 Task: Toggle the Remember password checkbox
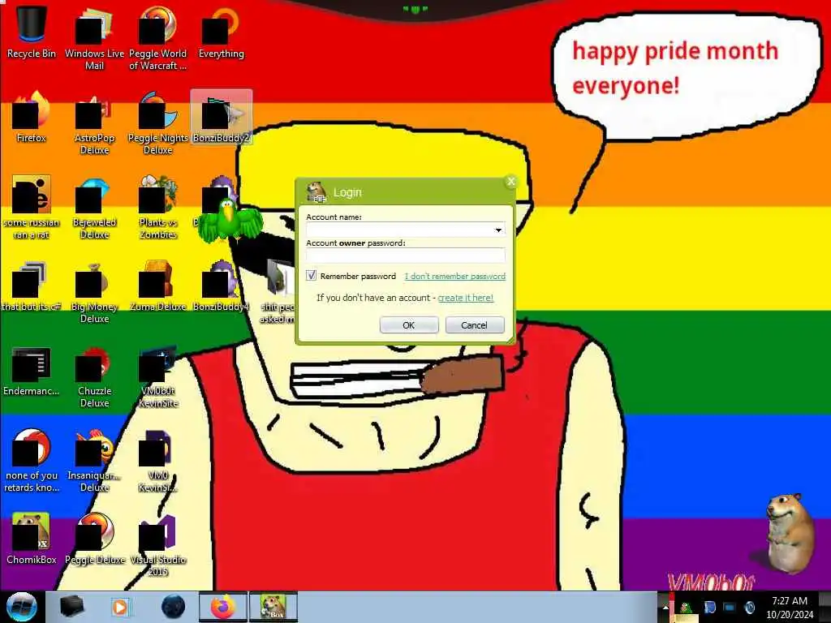[311, 276]
